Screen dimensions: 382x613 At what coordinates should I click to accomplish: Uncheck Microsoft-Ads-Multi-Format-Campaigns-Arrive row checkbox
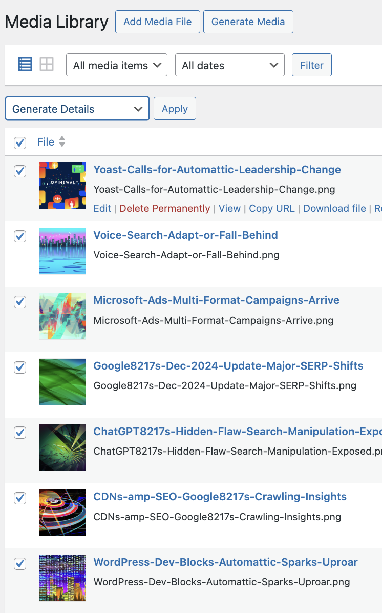pos(20,302)
